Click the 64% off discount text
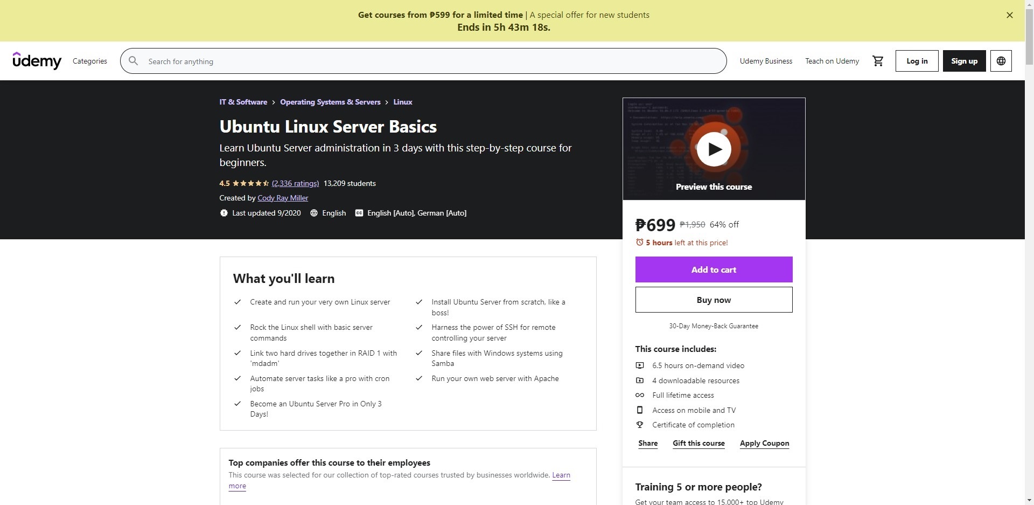 click(x=724, y=224)
